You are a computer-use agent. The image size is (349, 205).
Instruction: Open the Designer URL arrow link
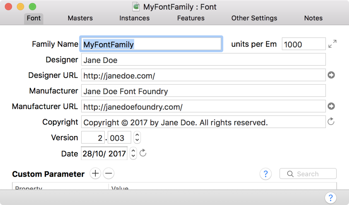pyautogui.click(x=331, y=75)
